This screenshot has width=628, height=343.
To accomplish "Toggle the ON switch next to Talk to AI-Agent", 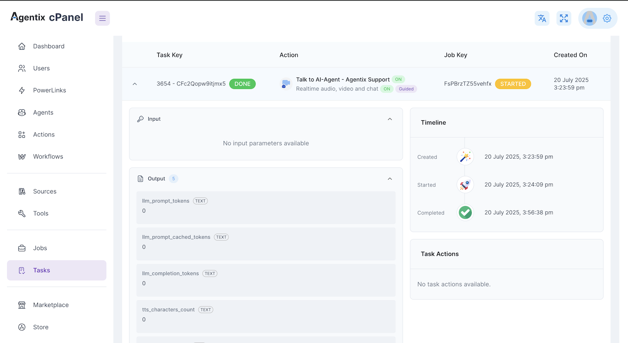I will [398, 79].
